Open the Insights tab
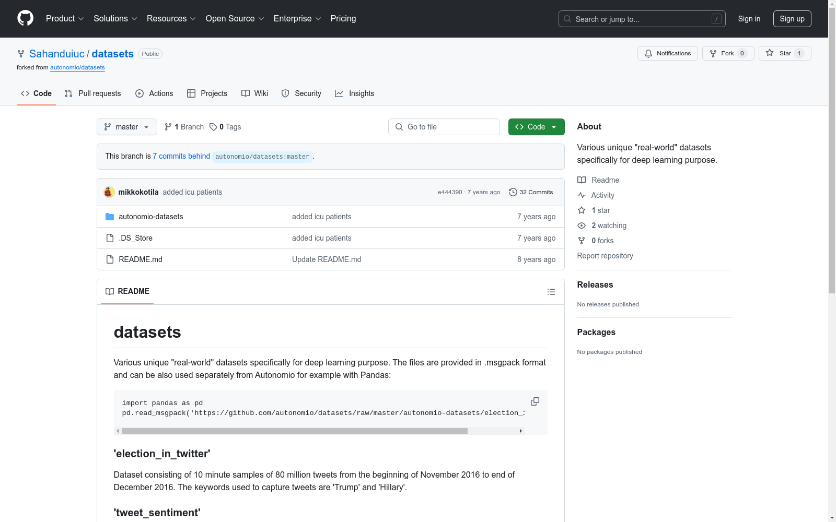This screenshot has width=836, height=522. [x=355, y=93]
